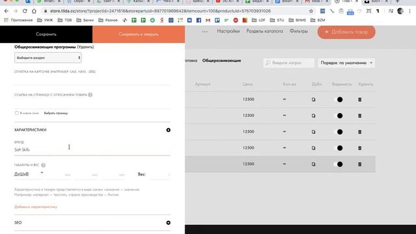Open the Разное bookmarks folder
Image resolution: width=416 pixels, height=234 pixels.
(108, 20)
